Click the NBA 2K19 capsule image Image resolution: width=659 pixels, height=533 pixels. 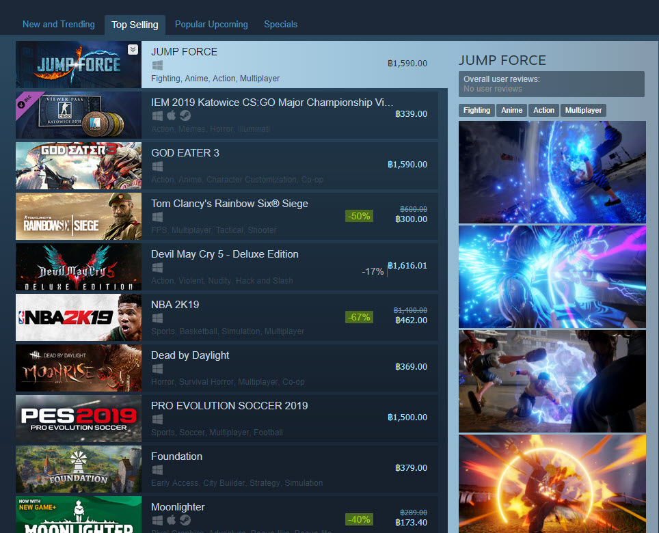click(79, 318)
